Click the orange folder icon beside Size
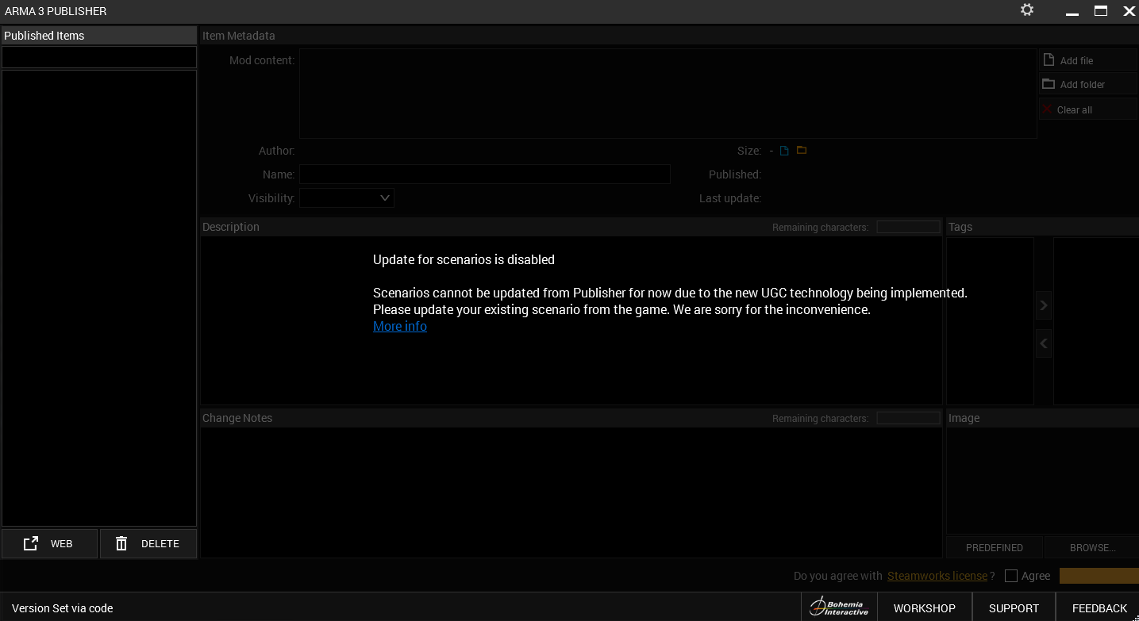Viewport: 1139px width, 621px height. coord(802,151)
